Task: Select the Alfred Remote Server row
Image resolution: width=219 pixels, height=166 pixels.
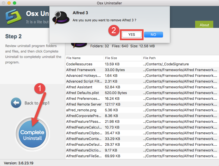Action: (142, 104)
